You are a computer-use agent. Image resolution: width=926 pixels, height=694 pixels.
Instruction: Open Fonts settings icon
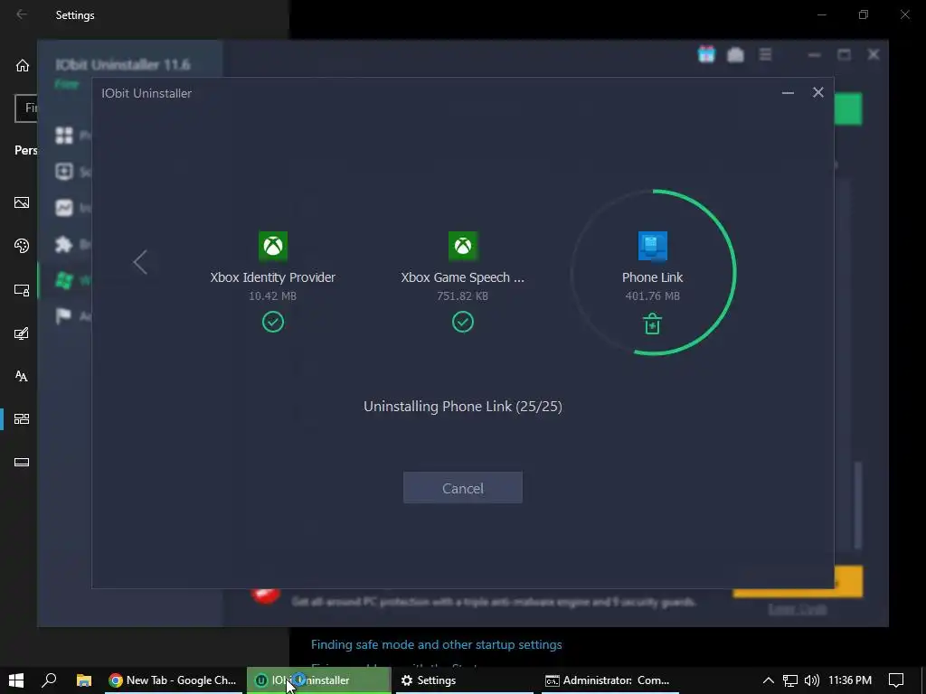(22, 376)
